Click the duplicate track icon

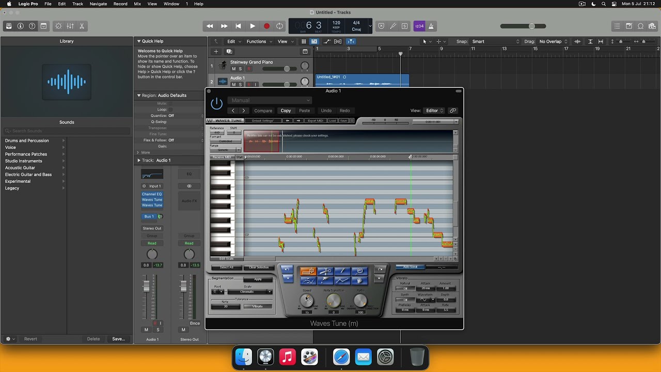click(x=229, y=51)
